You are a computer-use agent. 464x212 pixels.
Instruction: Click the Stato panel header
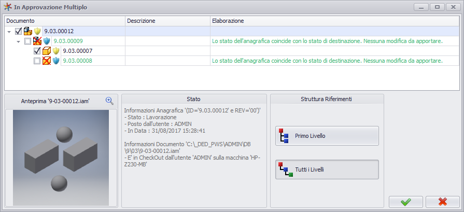coord(194,99)
